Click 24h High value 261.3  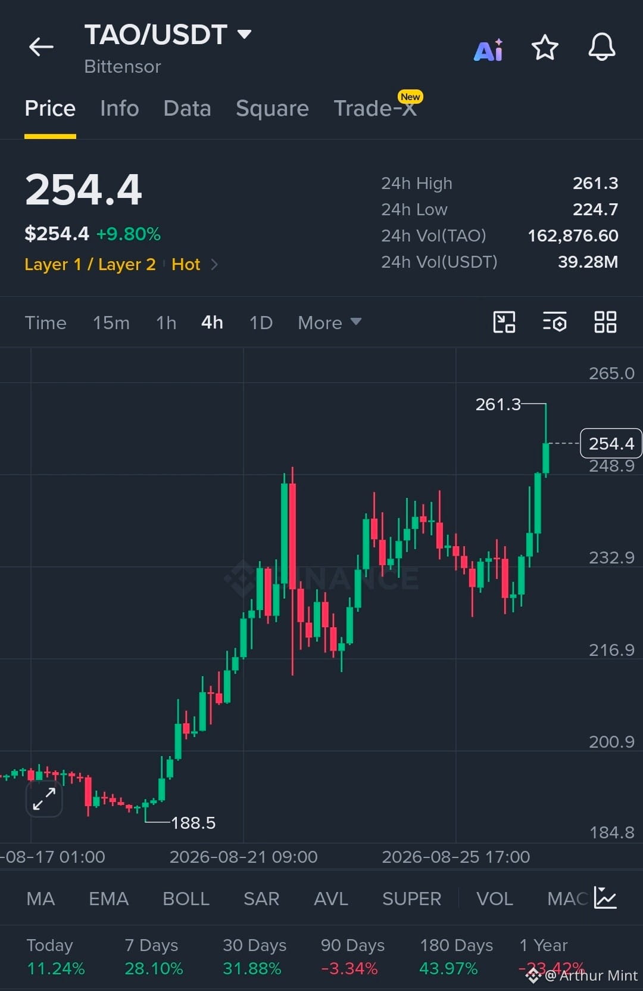(x=595, y=183)
